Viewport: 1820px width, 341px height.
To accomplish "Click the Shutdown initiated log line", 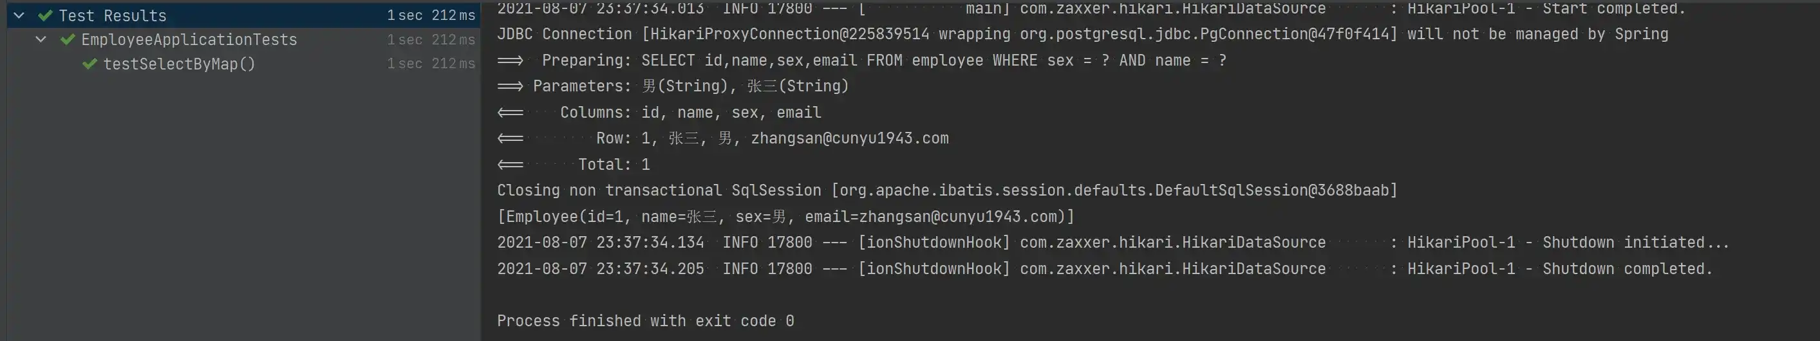I will (1114, 243).
